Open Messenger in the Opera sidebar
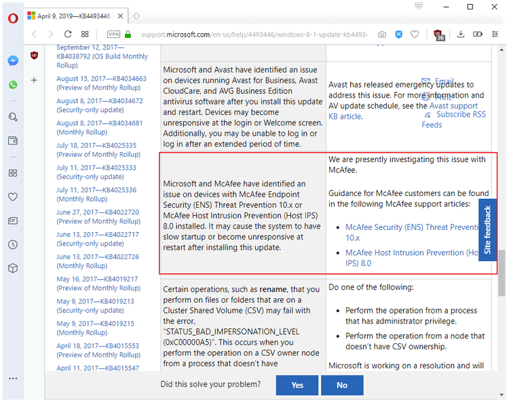 (13, 60)
